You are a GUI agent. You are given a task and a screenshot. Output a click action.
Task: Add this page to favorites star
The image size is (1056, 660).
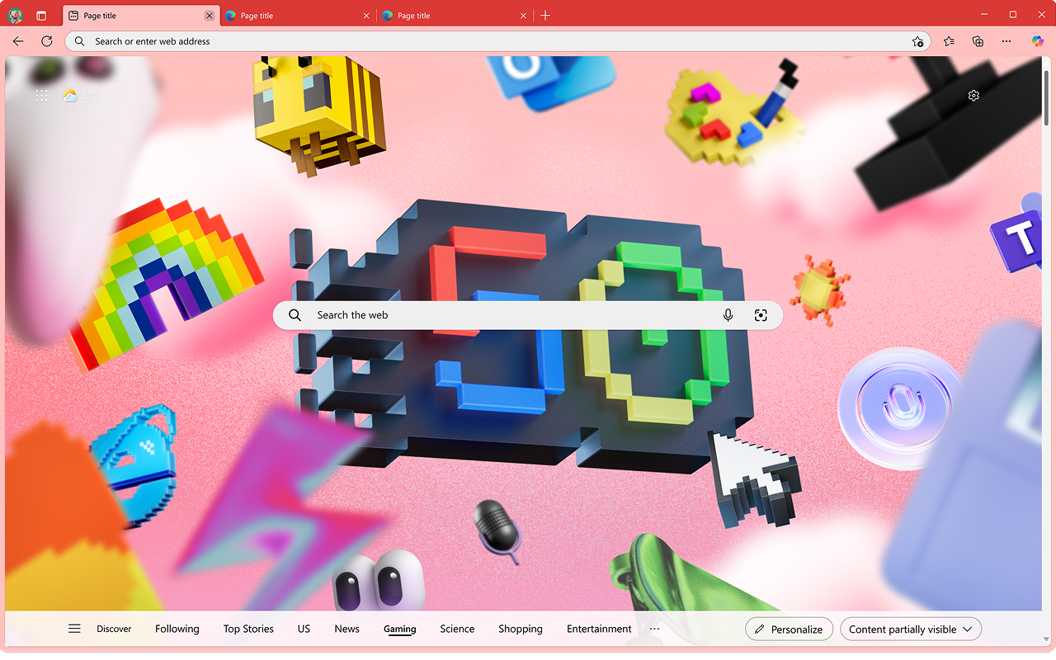917,41
